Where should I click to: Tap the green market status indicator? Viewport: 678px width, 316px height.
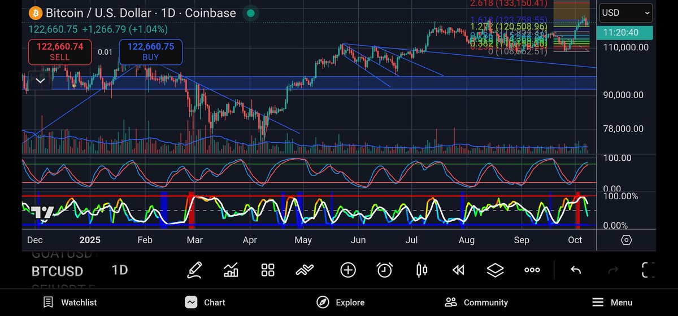point(251,13)
